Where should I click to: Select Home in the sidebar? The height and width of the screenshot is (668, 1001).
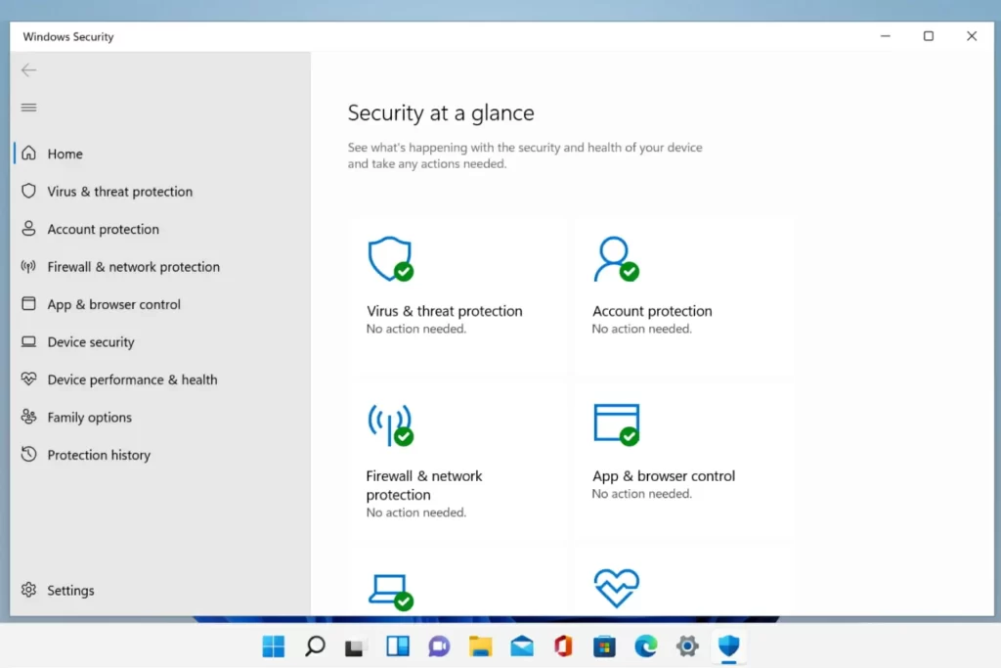point(65,154)
